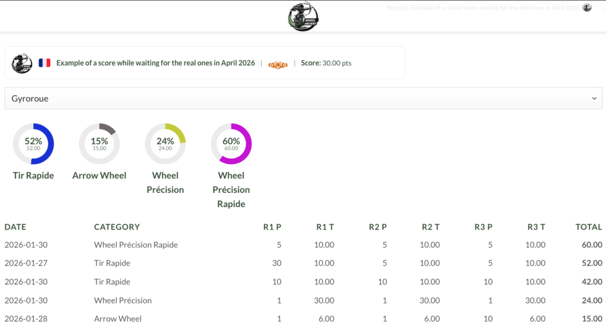Click the R1 P column header
Image resolution: width=606 pixels, height=326 pixels.
click(272, 227)
